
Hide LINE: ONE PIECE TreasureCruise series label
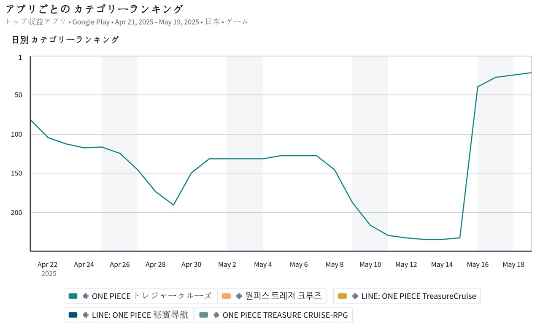418,296
